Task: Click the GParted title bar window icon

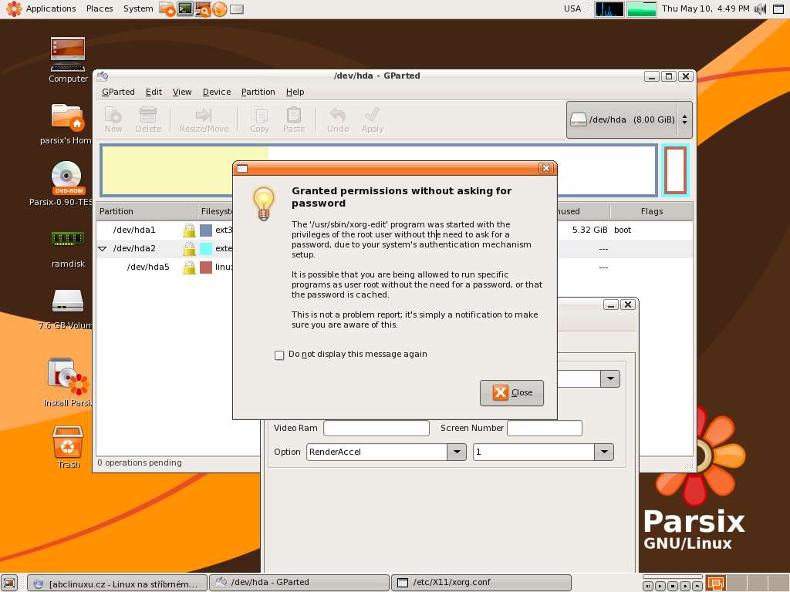Action: pyautogui.click(x=103, y=76)
